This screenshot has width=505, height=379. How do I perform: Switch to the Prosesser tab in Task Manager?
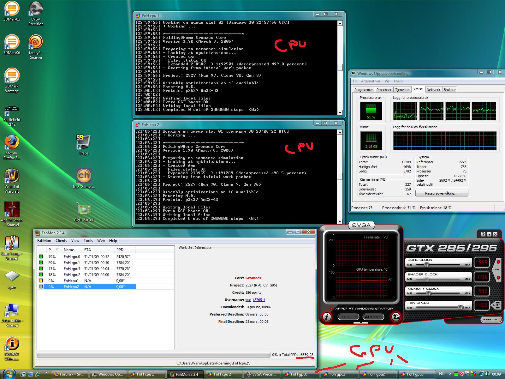pos(384,90)
